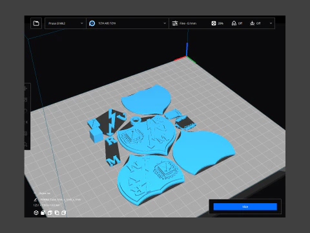Click the support Off setting indicator
The image size is (310, 233).
237,23
